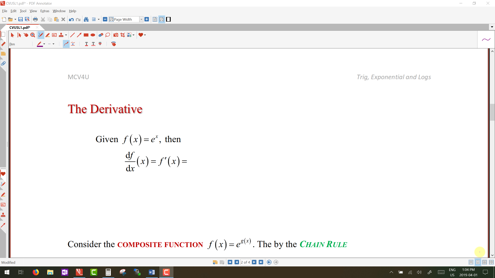Click the Find binoculars icon
495x278 pixels.
86,19
